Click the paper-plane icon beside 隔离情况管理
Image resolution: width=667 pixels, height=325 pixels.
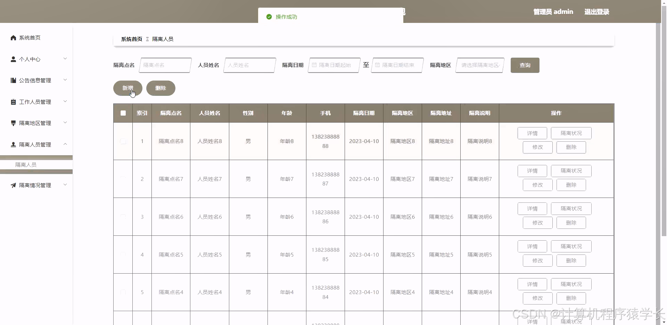click(13, 185)
